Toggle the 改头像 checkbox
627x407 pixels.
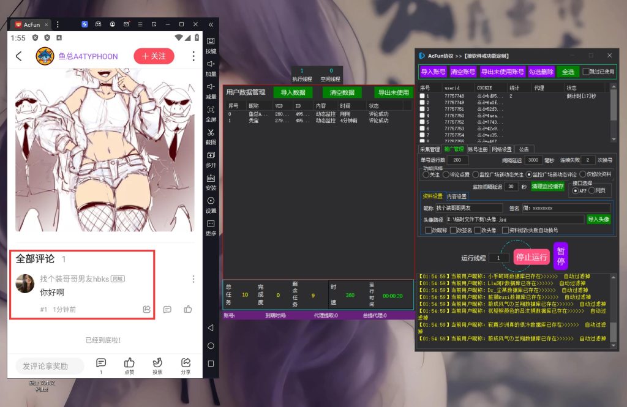click(x=478, y=230)
